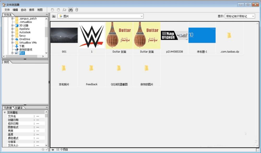Click the rotate counterclockwise toolbar icon
Viewport: 261px width, 153px height.
click(x=52, y=10)
